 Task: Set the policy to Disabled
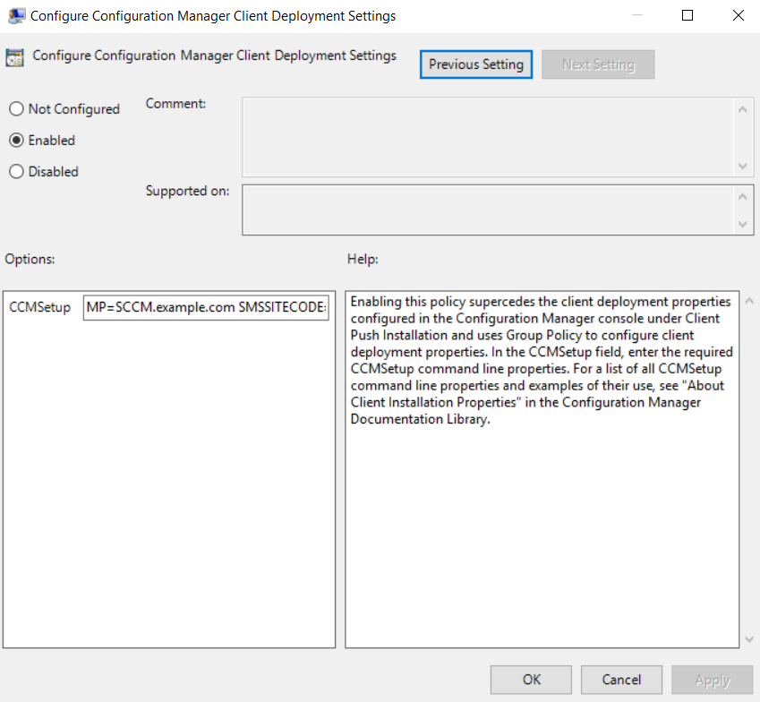pos(16,172)
